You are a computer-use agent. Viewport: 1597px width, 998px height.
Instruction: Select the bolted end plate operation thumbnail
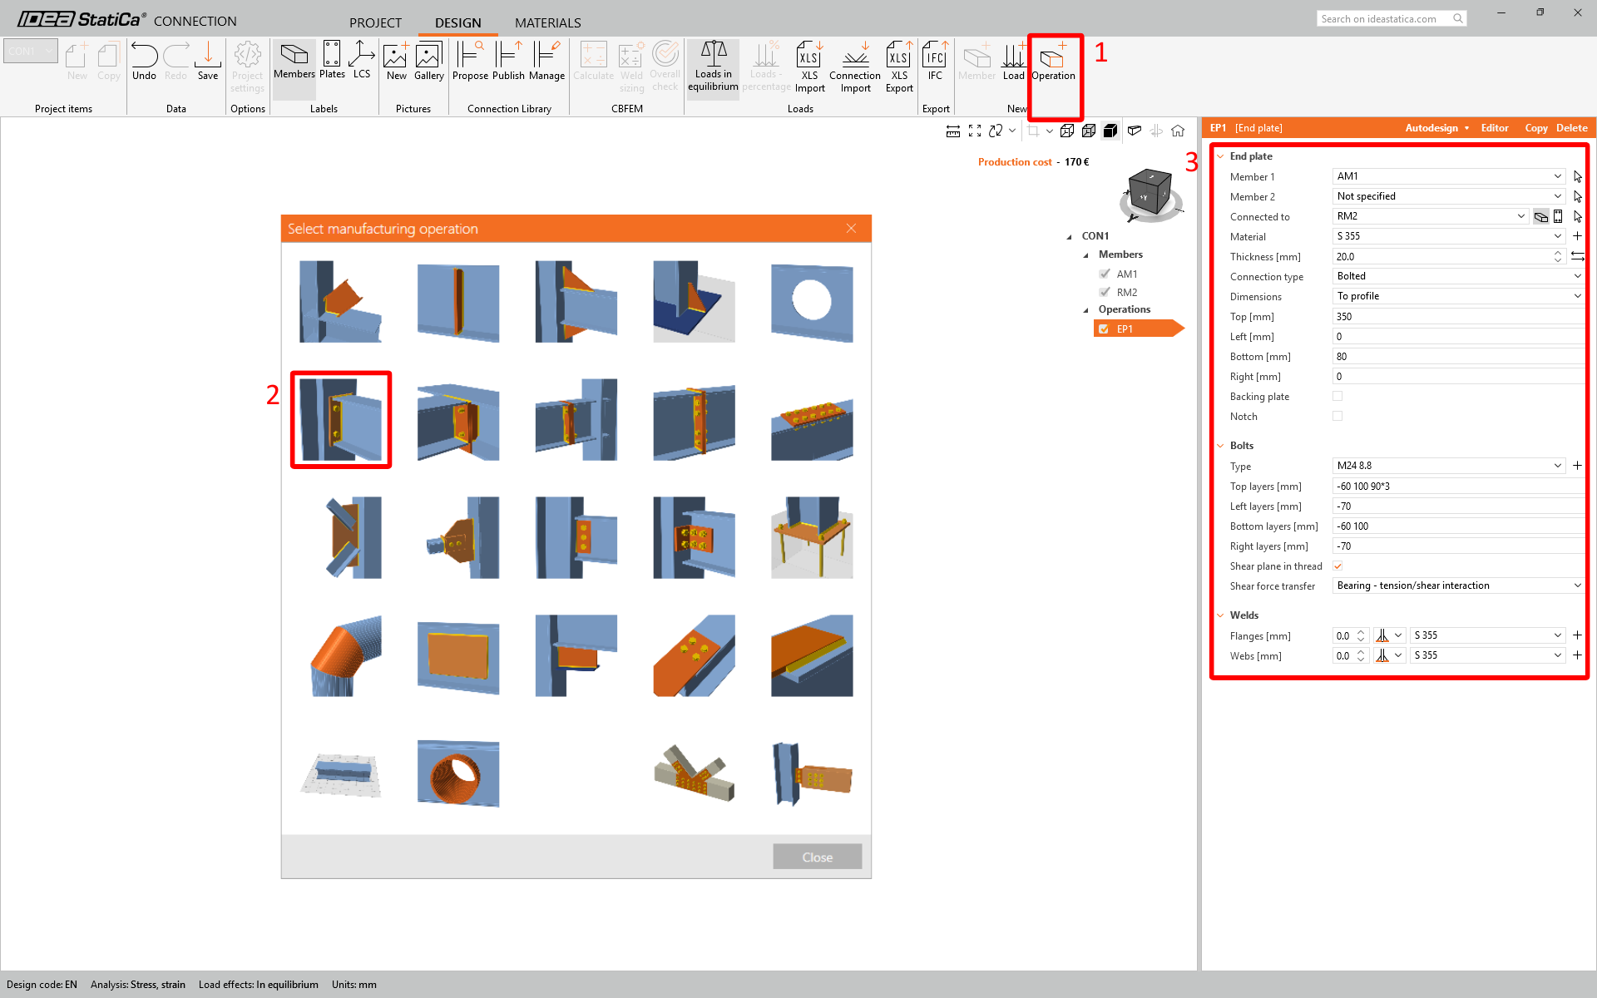tap(341, 420)
